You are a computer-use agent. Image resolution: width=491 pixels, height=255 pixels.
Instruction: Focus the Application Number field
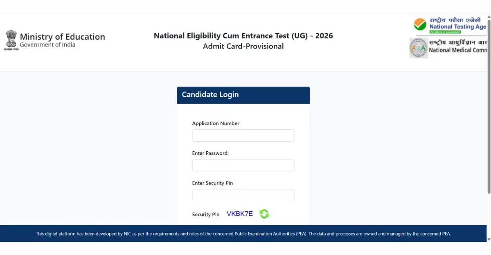pos(243,135)
